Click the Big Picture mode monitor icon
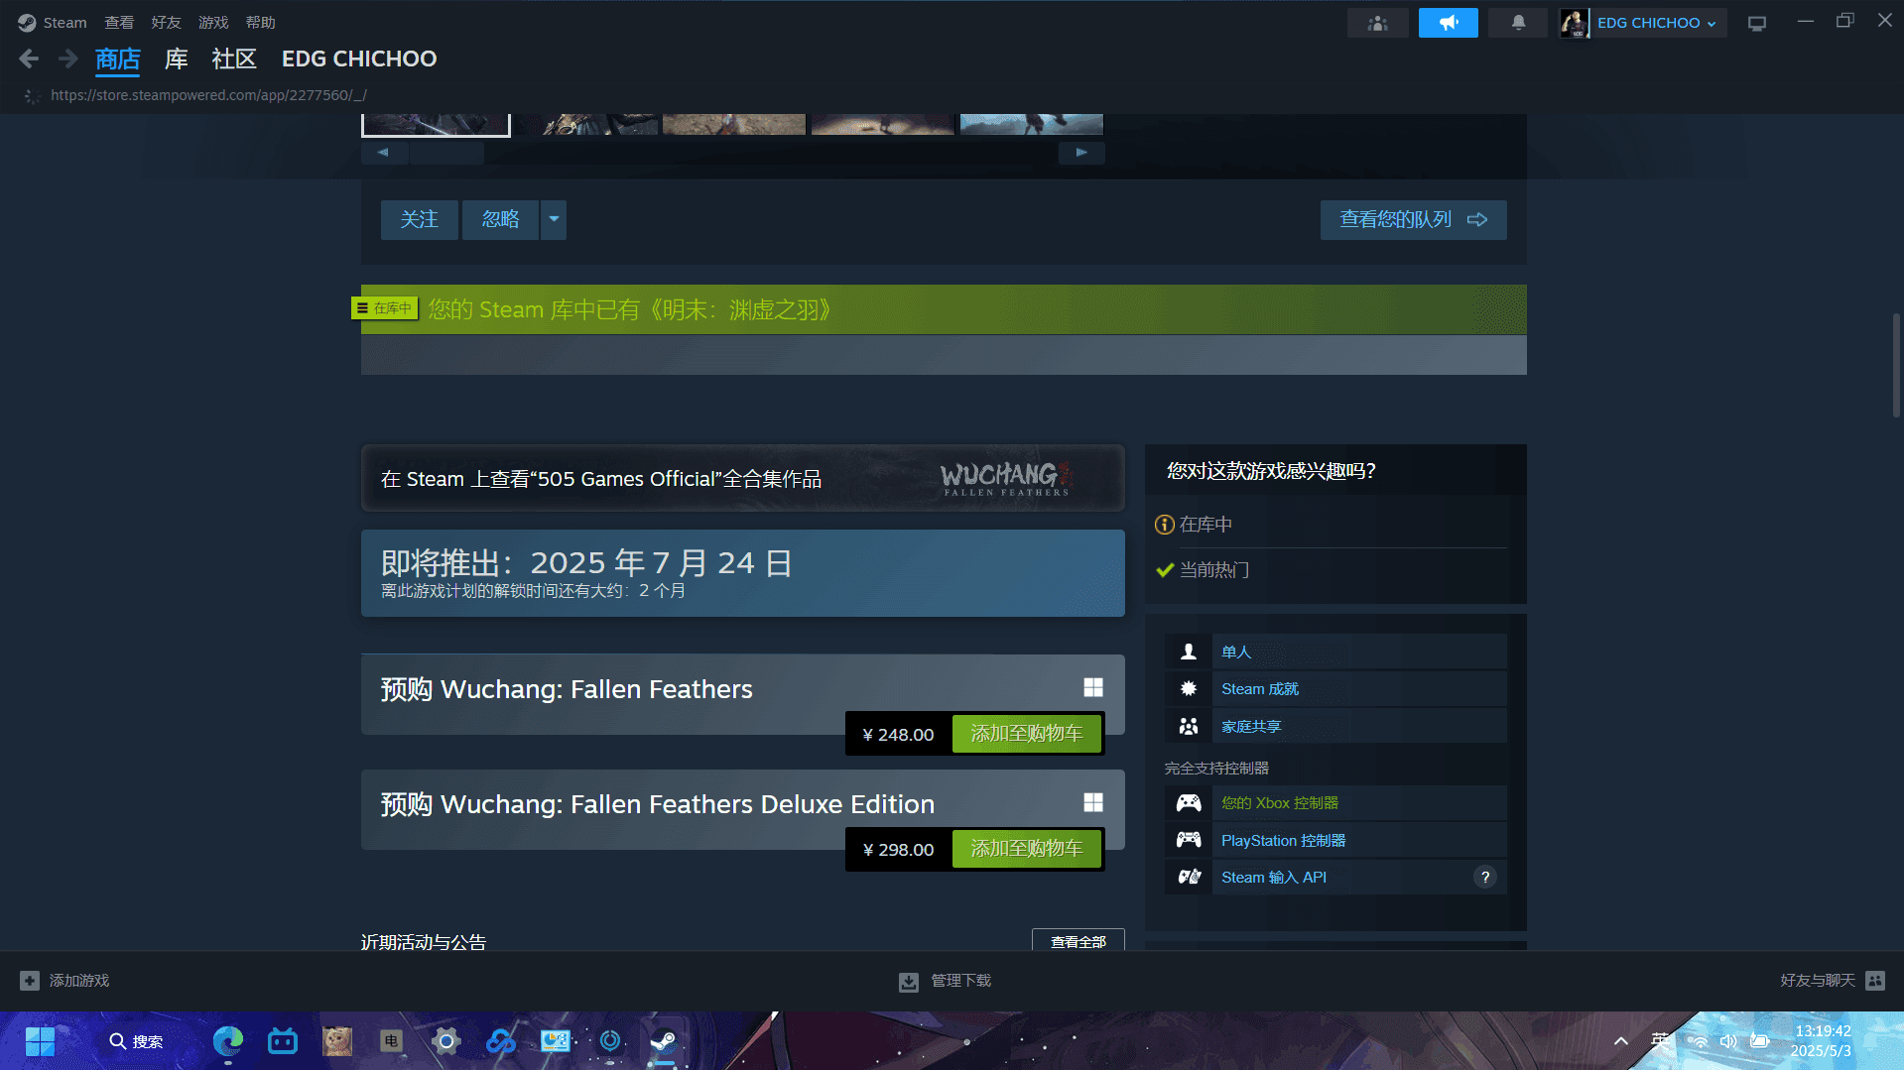 tap(1756, 23)
